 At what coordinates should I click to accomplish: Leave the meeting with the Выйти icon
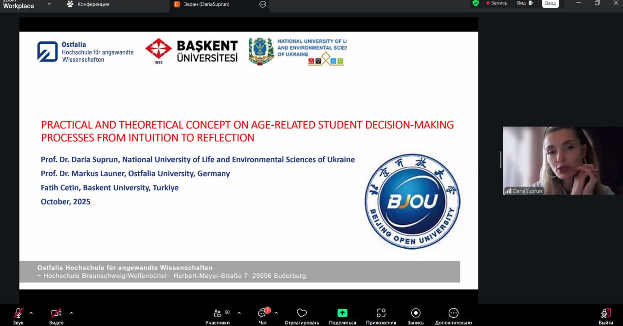point(605,313)
